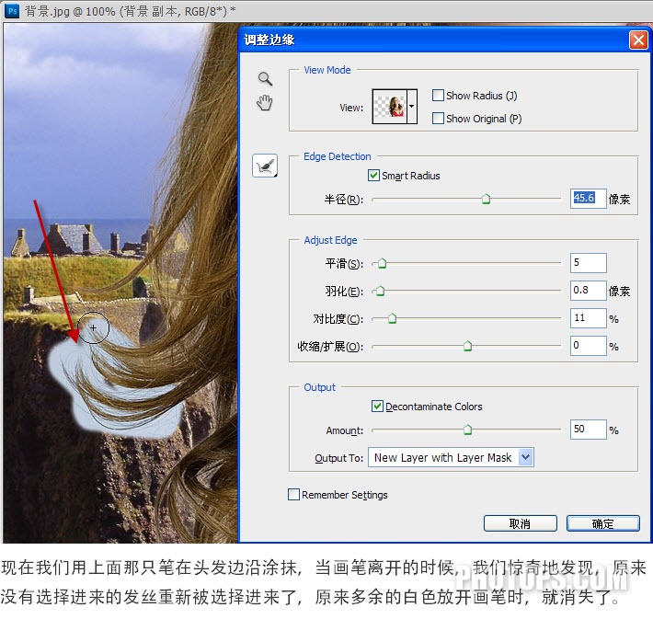Image resolution: width=653 pixels, height=619 pixels.
Task: Click the 取消 button
Action: tap(521, 523)
